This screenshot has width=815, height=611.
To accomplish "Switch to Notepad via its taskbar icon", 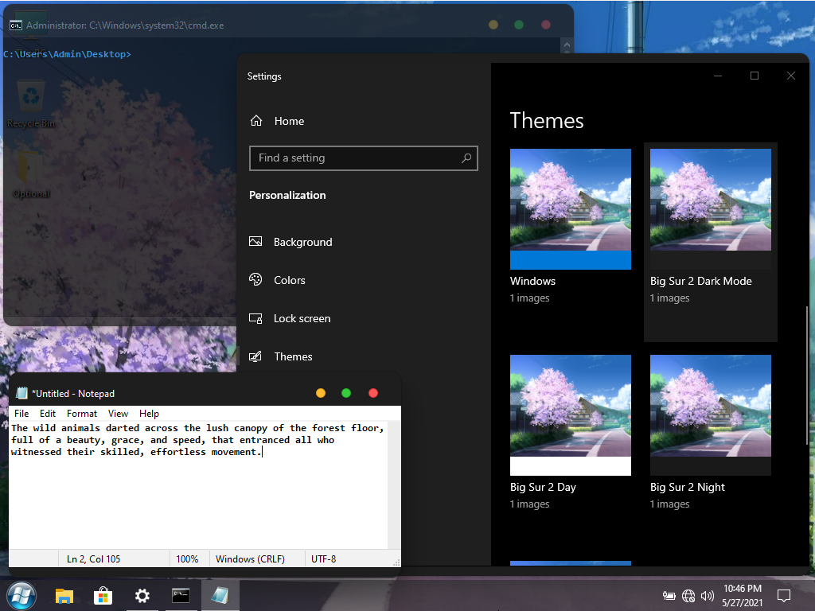I will [220, 595].
